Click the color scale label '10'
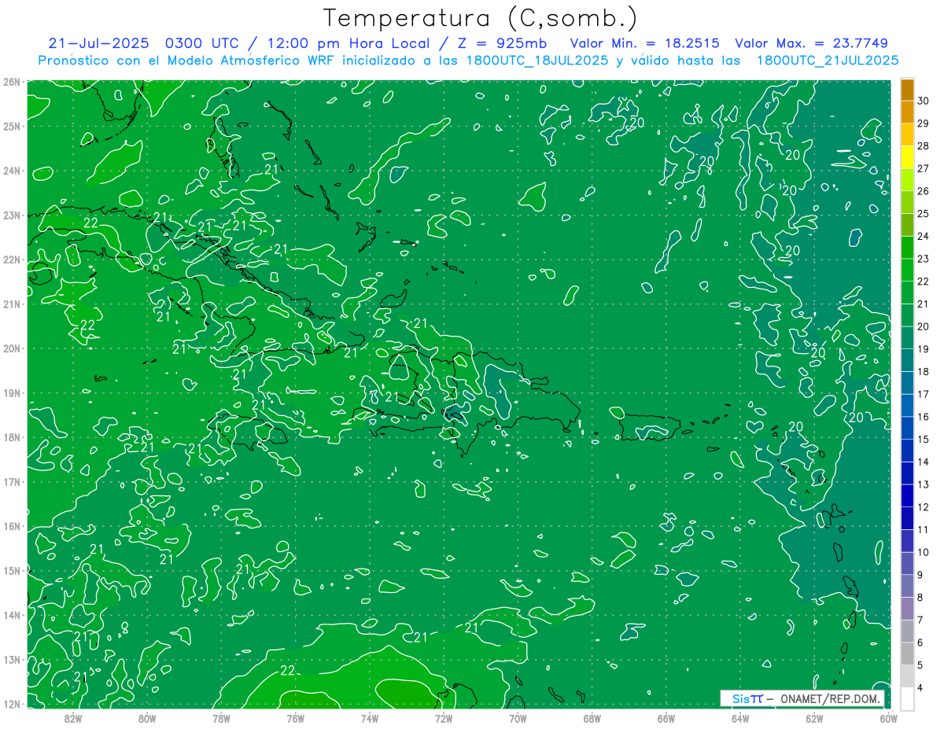Screen dimensions: 944x729 tap(924, 552)
